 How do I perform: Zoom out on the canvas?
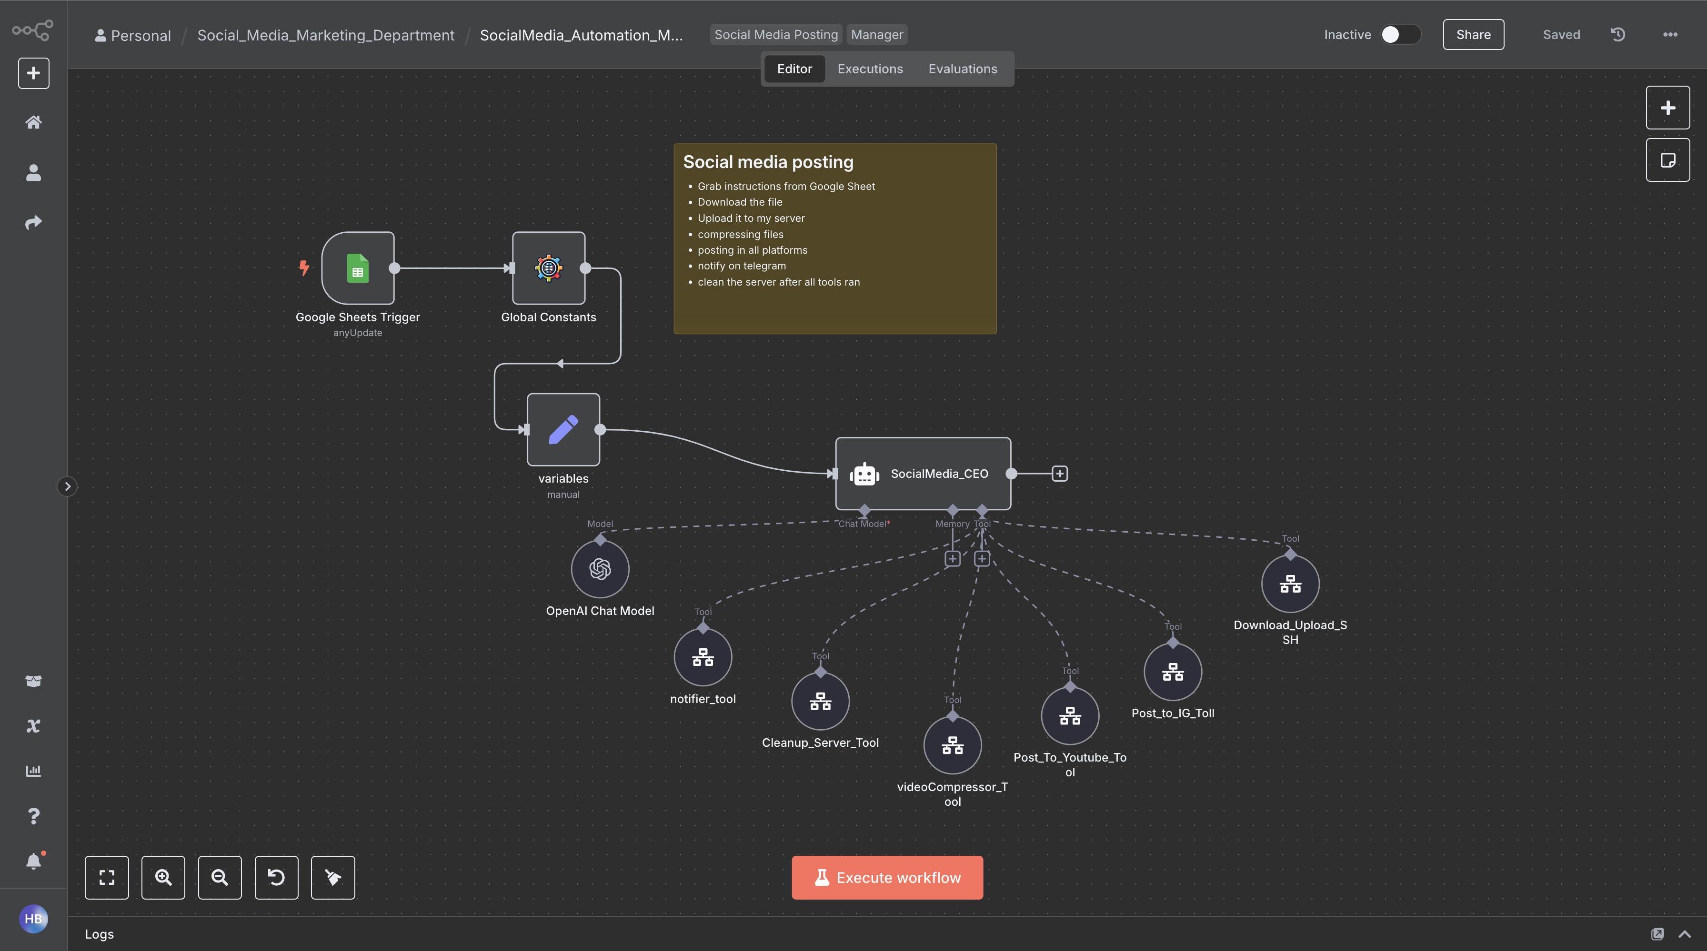click(x=220, y=878)
